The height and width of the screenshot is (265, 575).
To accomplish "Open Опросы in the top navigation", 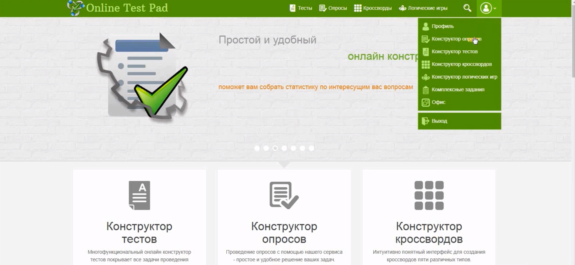I will pos(338,8).
